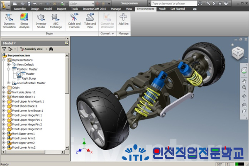Switch to the Assemble tab
Viewport: 249px width, 166px height.
20,9
